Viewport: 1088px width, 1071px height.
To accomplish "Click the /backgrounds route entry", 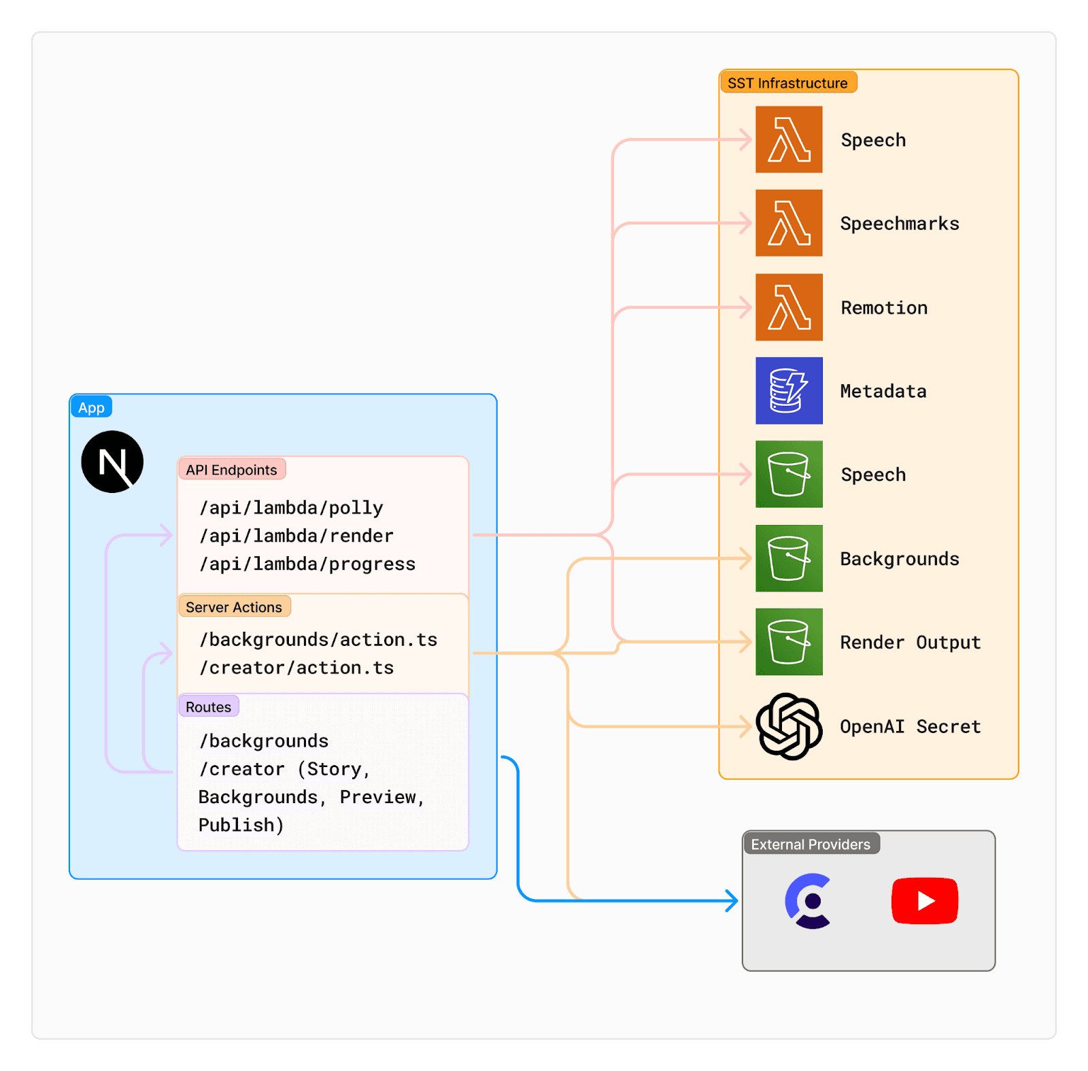I will tap(263, 741).
